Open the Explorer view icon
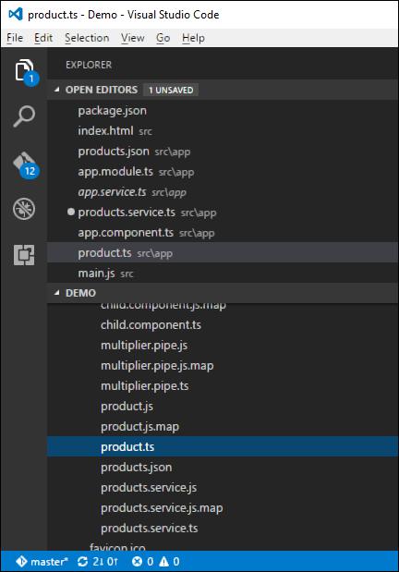The height and width of the screenshot is (572, 399). pos(25,71)
